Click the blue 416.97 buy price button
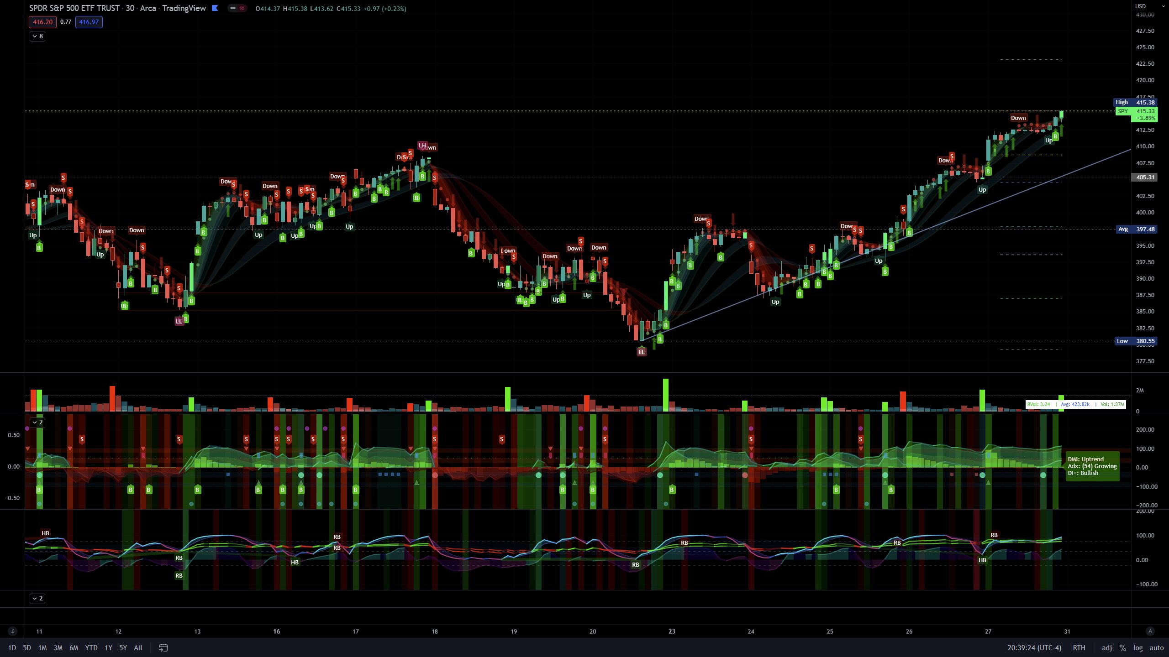 point(89,22)
